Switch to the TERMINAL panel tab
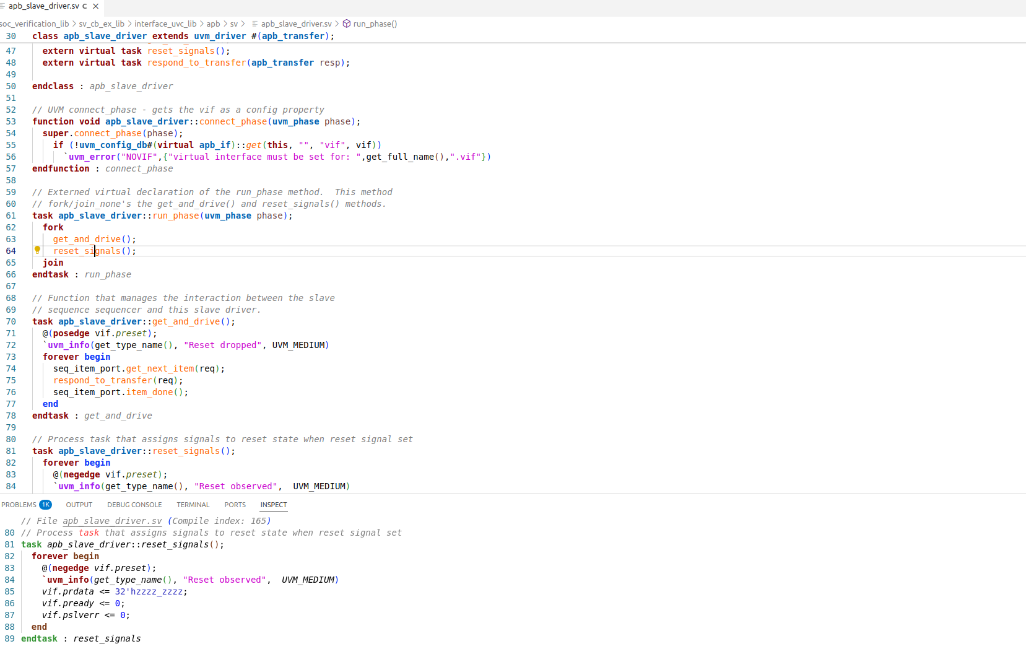This screenshot has width=1026, height=662. click(193, 505)
